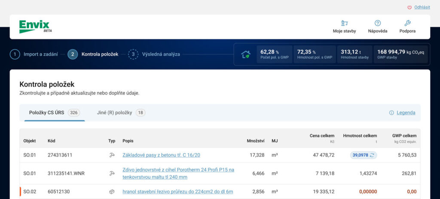Image resolution: width=440 pixels, height=199 pixels.
Task: Click hammer type icon for row 311235141.WNR
Action: (x=112, y=173)
